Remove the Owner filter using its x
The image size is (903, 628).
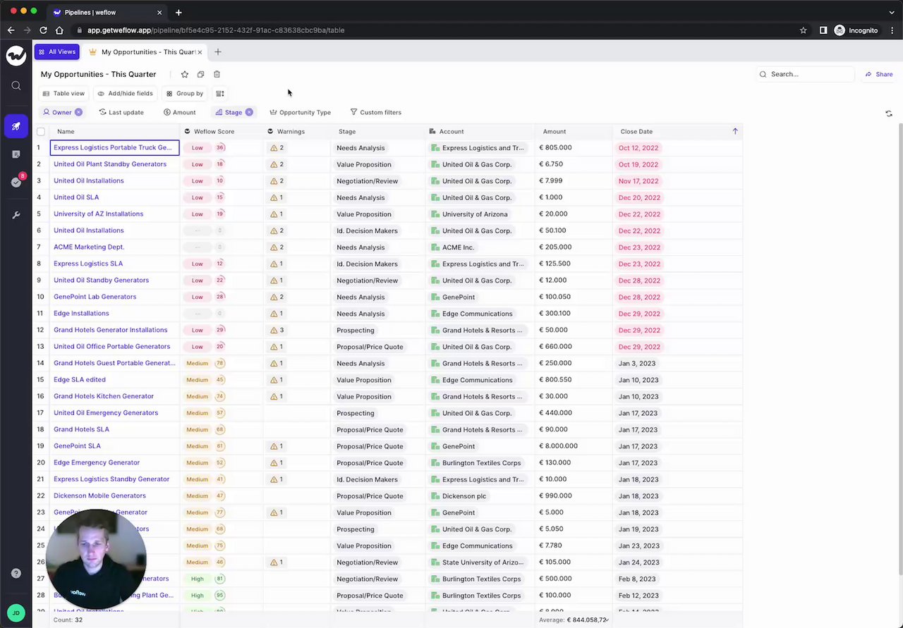tap(78, 112)
